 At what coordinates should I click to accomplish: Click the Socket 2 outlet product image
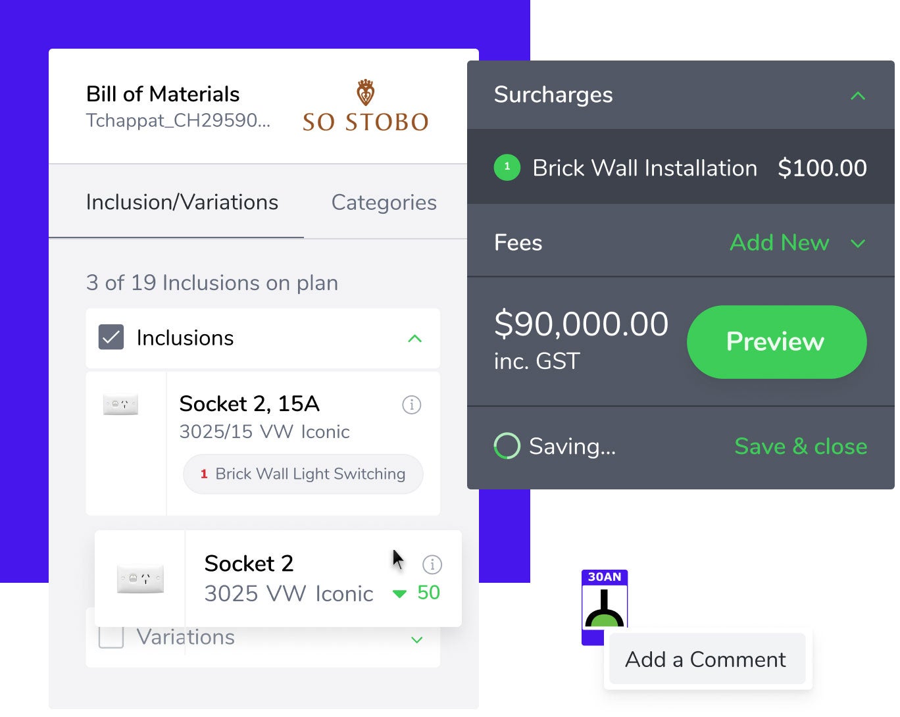click(x=140, y=579)
